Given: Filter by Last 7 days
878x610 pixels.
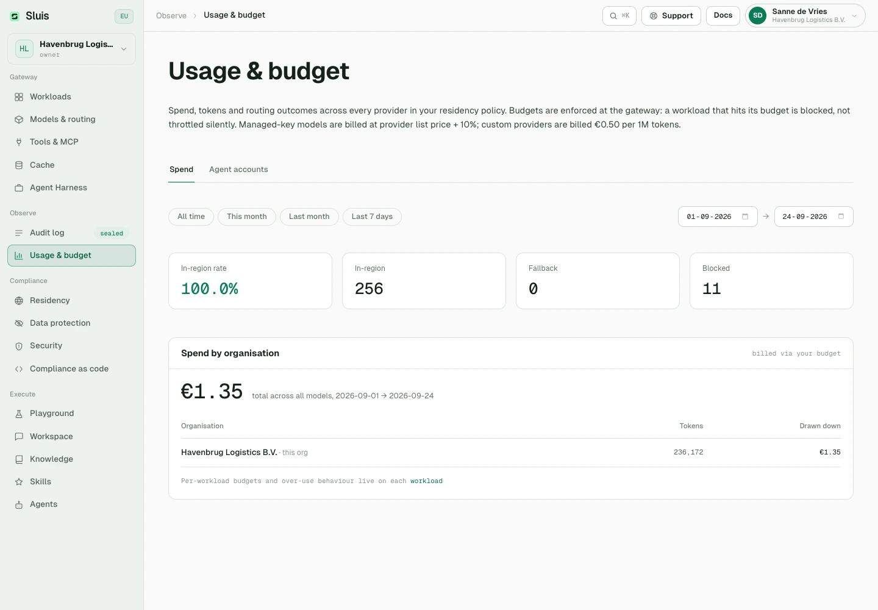Looking at the screenshot, I should 372,217.
